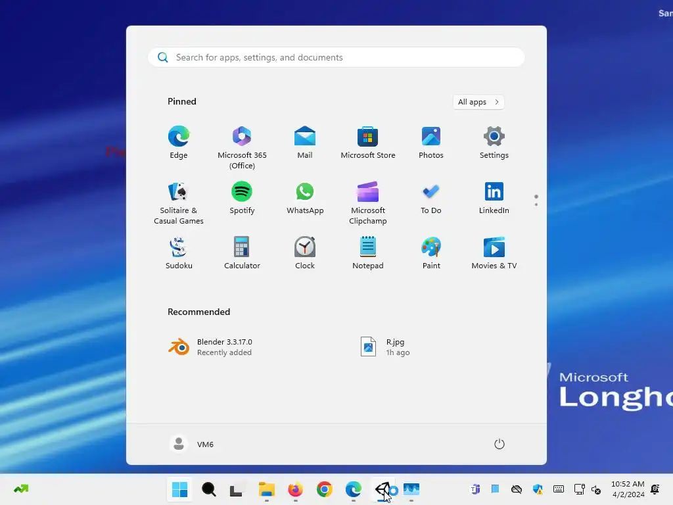Viewport: 673px width, 505px height.
Task: Open the All apps list
Action: tap(478, 102)
